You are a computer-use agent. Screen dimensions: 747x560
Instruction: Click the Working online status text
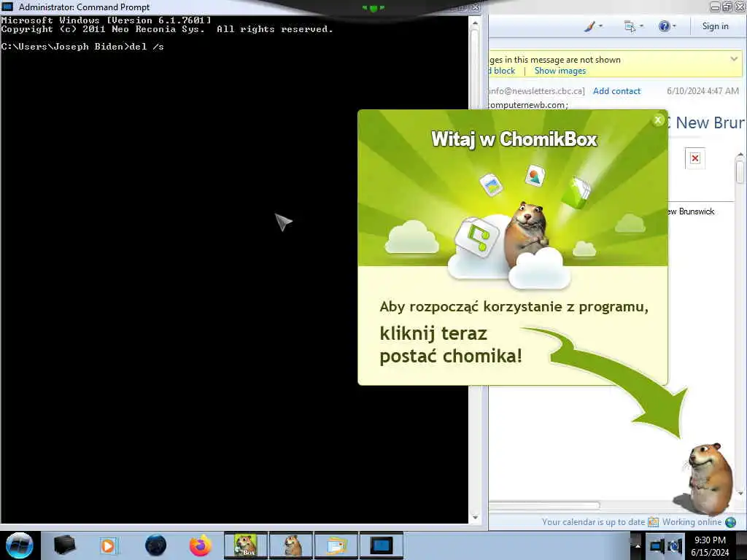pos(692,522)
